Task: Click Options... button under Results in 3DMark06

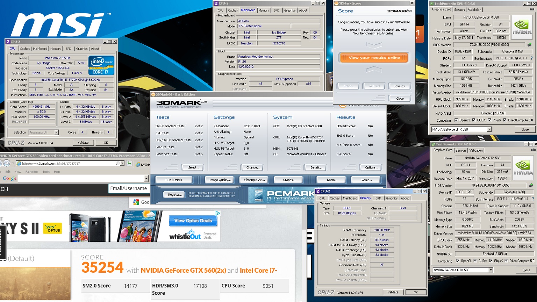Action: click(x=371, y=167)
